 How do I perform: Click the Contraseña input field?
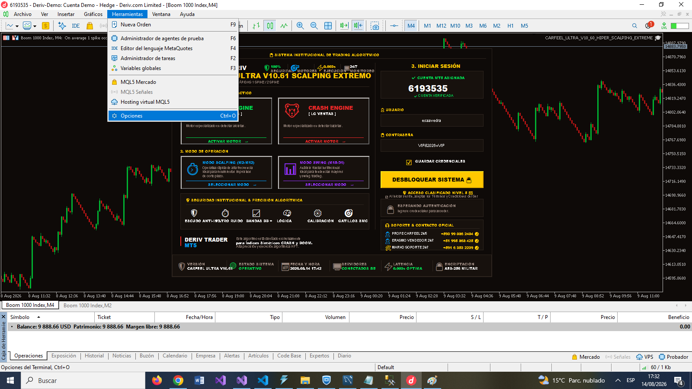coord(432,146)
